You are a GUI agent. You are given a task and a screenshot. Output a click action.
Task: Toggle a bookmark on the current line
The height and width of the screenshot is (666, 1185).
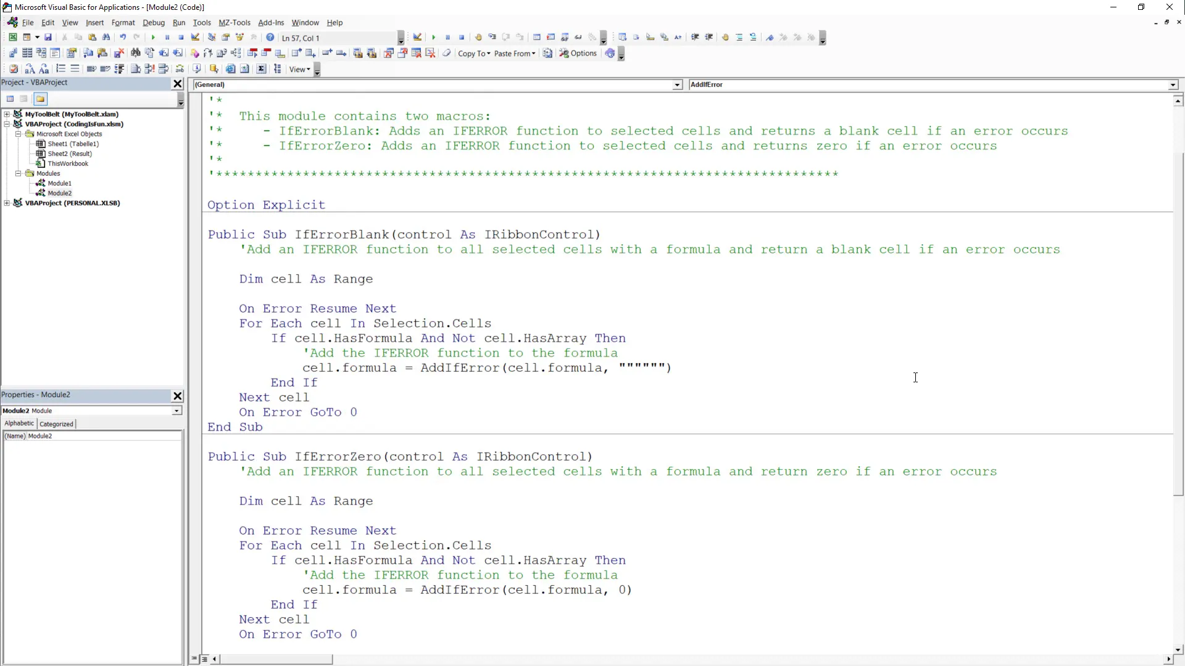770,37
